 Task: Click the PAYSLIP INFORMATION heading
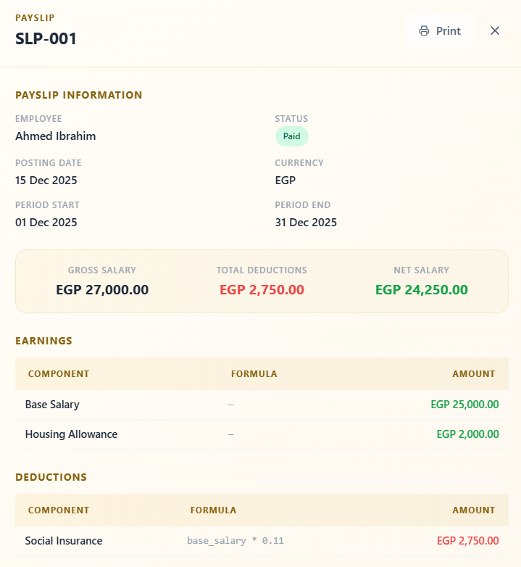pyautogui.click(x=79, y=95)
